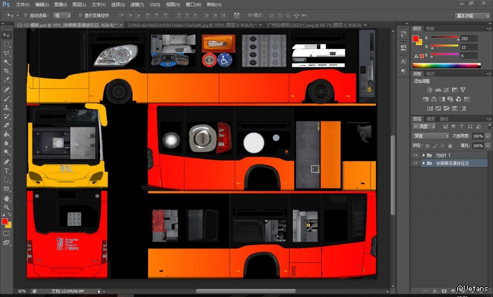Click the opacity 100% input field
Screen dimensions: 493x297
tap(477, 136)
